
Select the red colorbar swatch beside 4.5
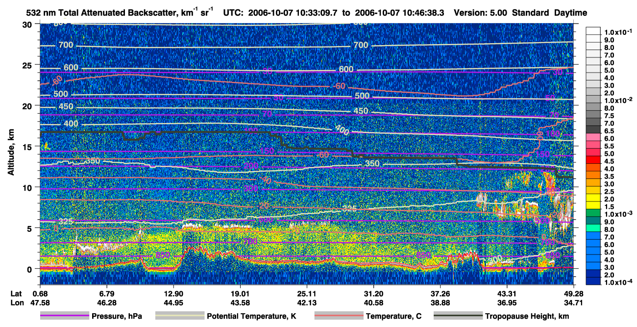[x=593, y=161]
